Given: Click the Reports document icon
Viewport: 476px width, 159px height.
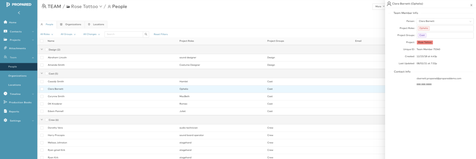Looking at the screenshot, I should coord(5,111).
